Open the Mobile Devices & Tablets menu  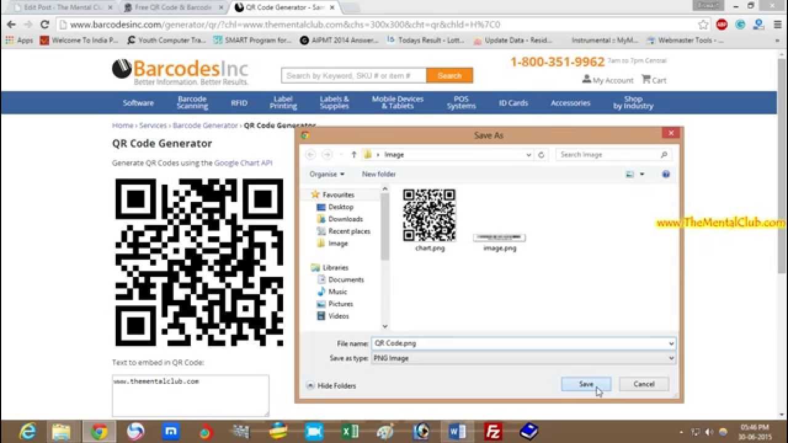coord(398,103)
